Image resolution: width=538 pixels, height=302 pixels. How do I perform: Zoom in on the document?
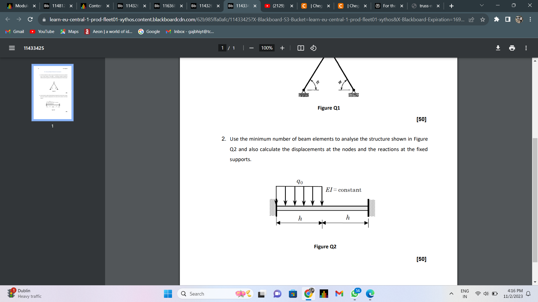tap(282, 48)
